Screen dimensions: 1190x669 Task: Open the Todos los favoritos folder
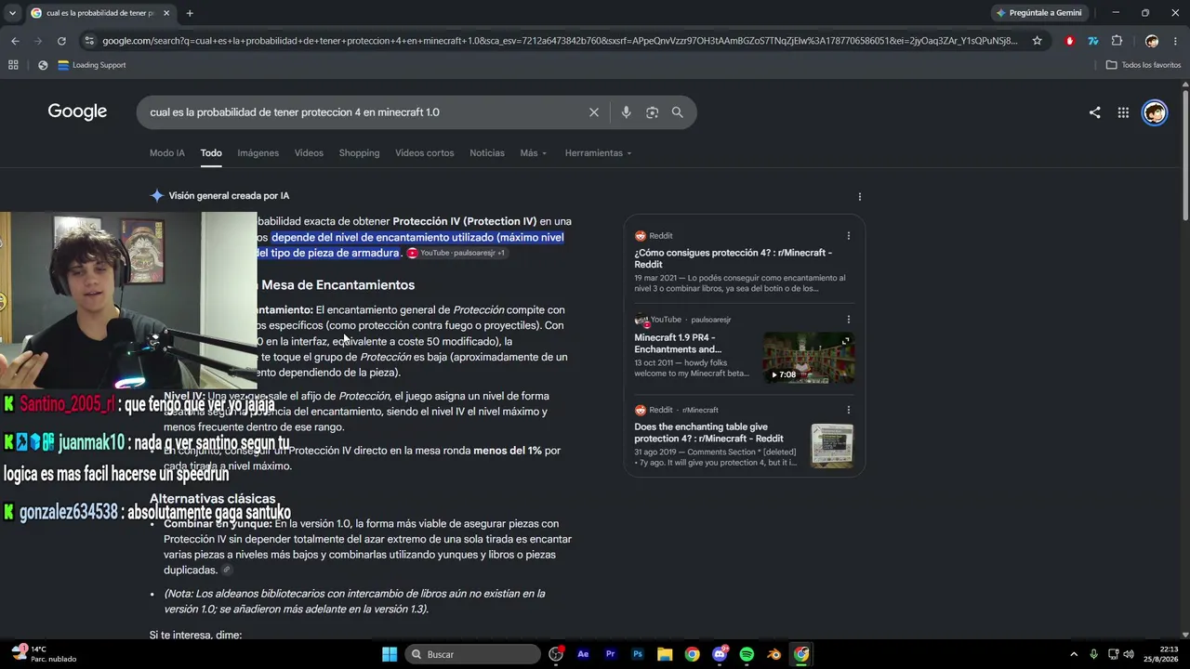click(1144, 65)
